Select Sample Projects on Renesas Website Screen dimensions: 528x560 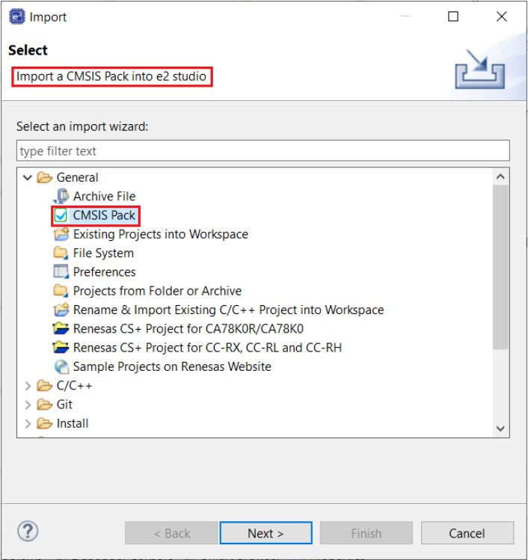(172, 367)
